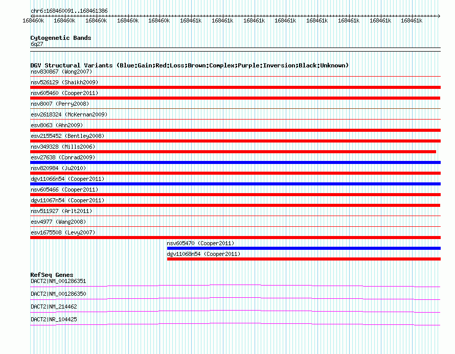The height and width of the screenshot is (354, 455).
Task: Click the esv8063 (Ahn2009) label
Action: tap(57, 125)
